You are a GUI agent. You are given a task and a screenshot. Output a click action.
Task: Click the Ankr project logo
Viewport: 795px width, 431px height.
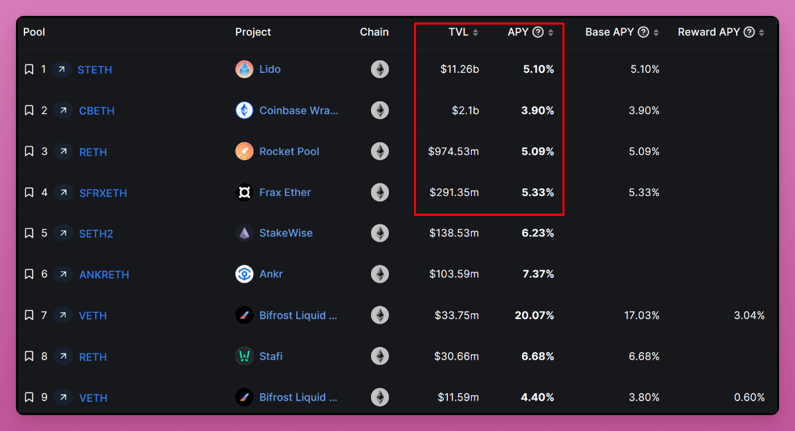[x=244, y=274]
